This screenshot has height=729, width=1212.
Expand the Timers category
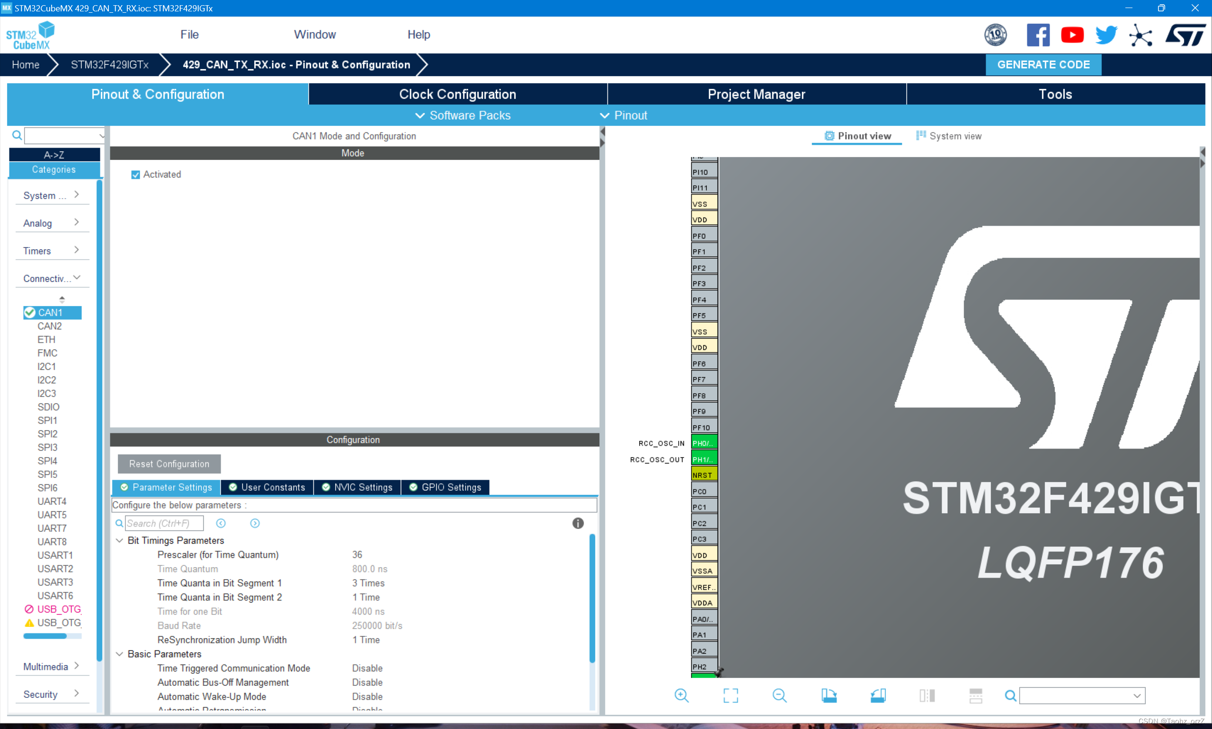tap(51, 251)
